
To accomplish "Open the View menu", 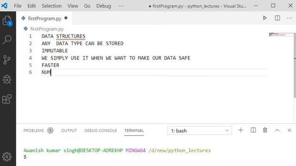I will point(73,6).
